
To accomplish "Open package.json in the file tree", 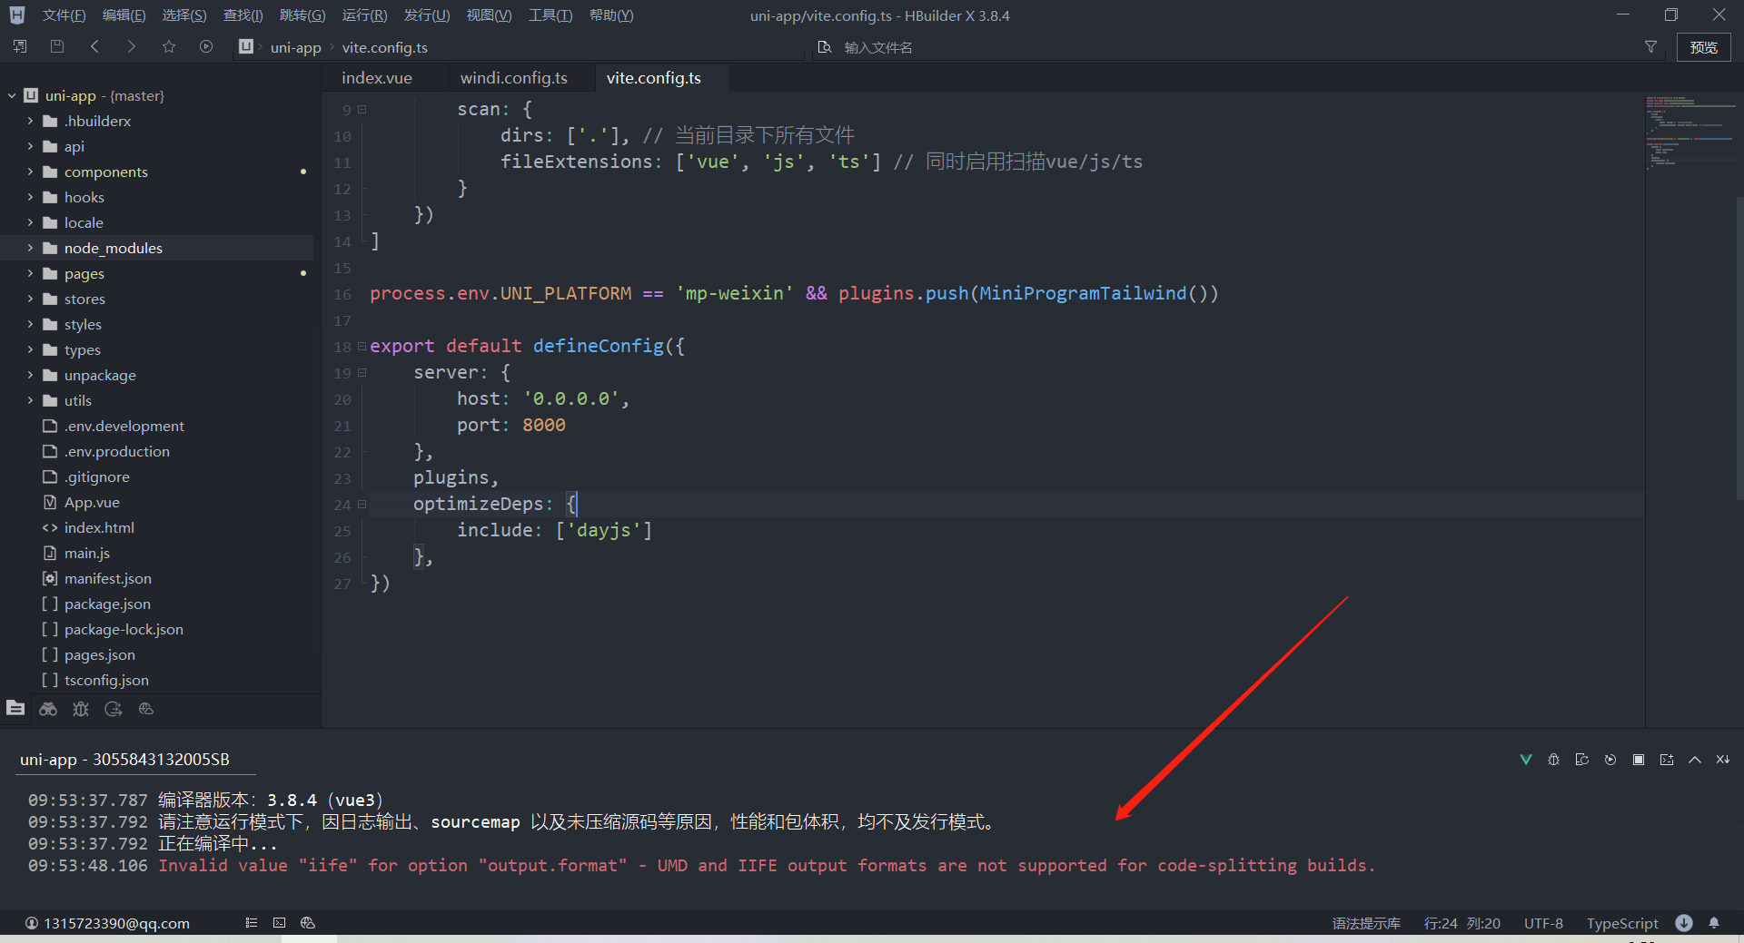I will (x=107, y=604).
